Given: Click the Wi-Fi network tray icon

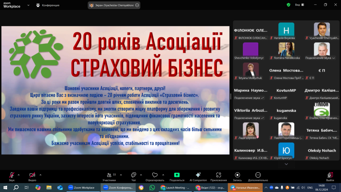Looking at the screenshot, I should pos(298,187).
